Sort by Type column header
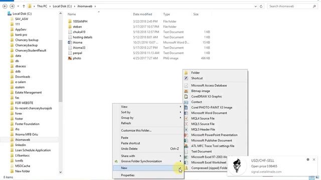 (x=167, y=14)
